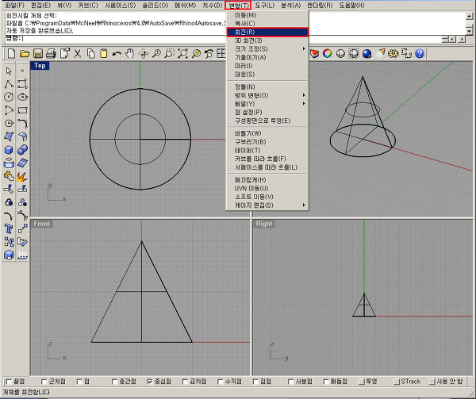Viewport: 476px width, 399px height.
Task: Click the Paste icon
Action: tap(103, 54)
